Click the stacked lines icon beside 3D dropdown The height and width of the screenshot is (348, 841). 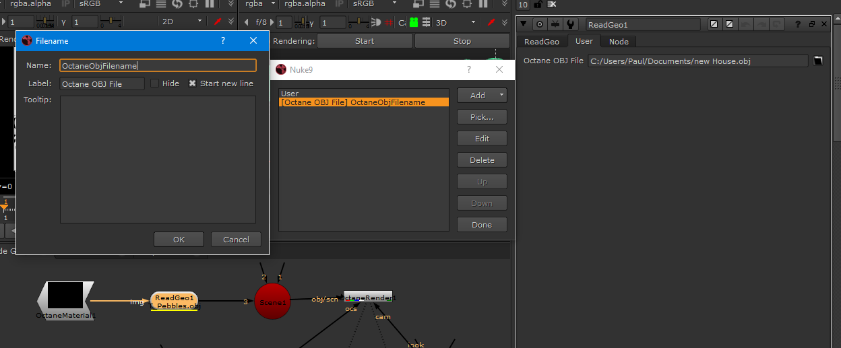[426, 22]
